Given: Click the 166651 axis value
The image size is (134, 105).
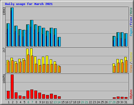Looking at the screenshot, I should point(4,79).
